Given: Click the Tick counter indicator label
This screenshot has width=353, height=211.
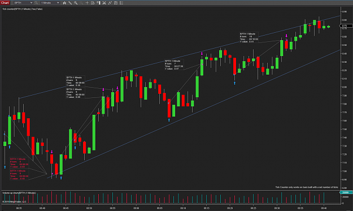Looking at the screenshot, I should (x=22, y=9).
